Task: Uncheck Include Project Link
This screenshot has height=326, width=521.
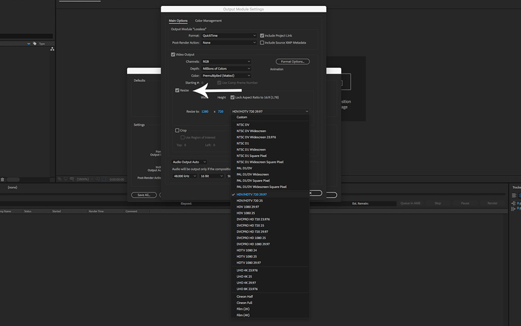Action: click(262, 36)
